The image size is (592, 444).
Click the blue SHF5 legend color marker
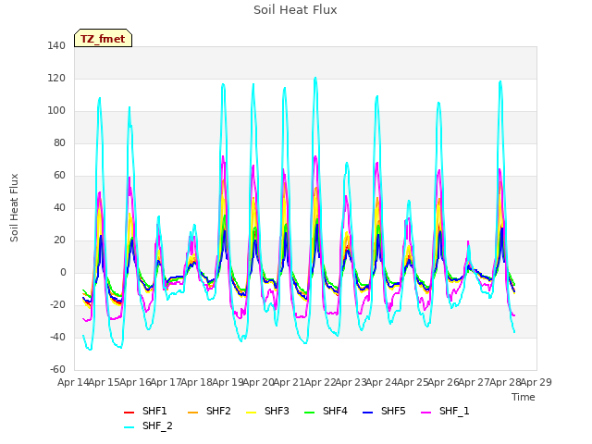click(x=368, y=412)
